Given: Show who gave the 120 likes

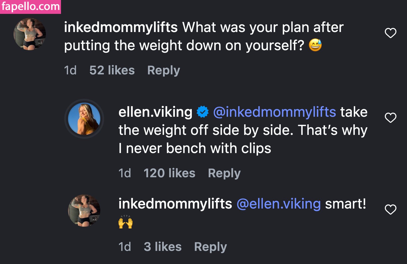Looking at the screenshot, I should tap(169, 173).
